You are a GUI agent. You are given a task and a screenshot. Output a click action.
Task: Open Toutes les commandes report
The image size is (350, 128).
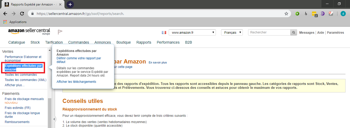(x=21, y=75)
